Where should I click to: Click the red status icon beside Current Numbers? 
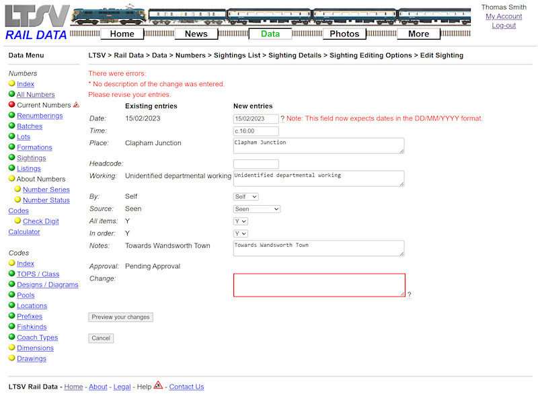pos(13,105)
